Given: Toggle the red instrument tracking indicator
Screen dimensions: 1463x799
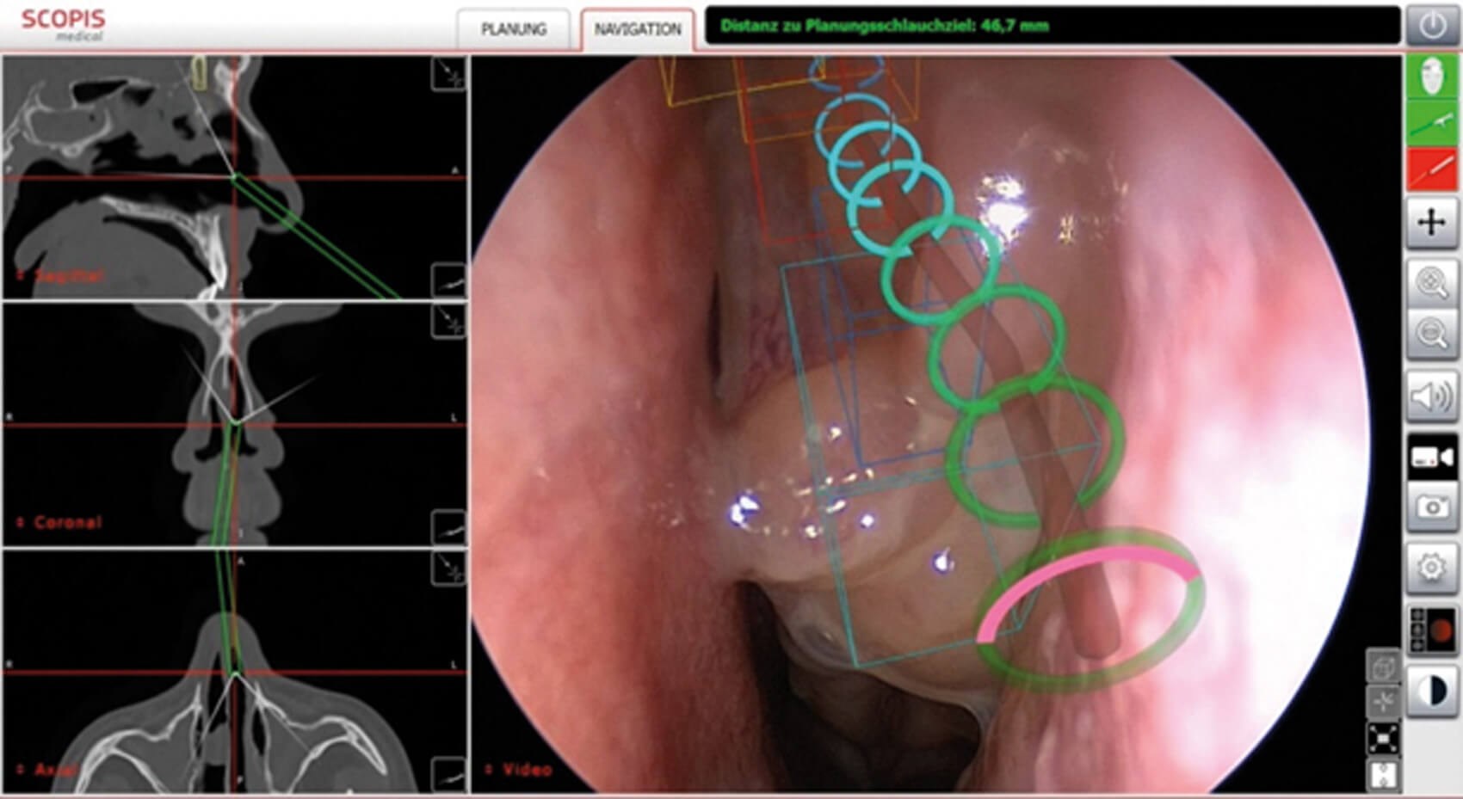Looking at the screenshot, I should tap(1431, 169).
